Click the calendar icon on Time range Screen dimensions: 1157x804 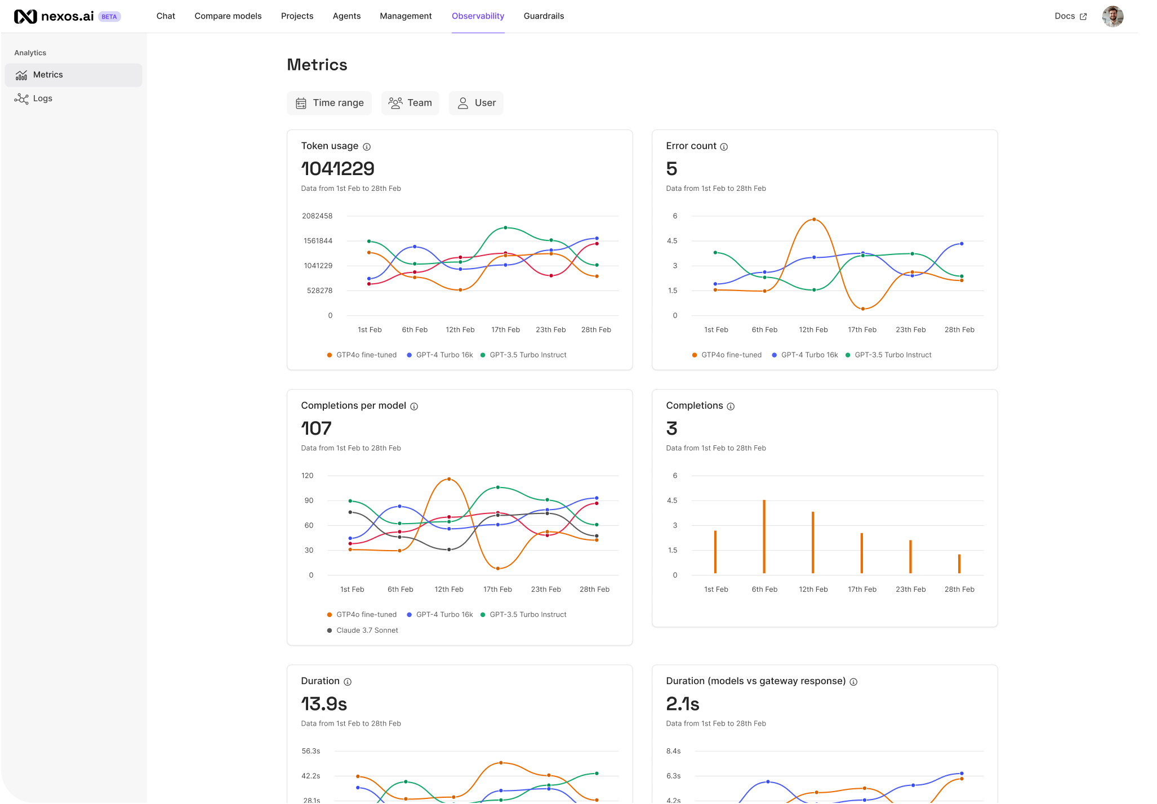[x=301, y=103]
